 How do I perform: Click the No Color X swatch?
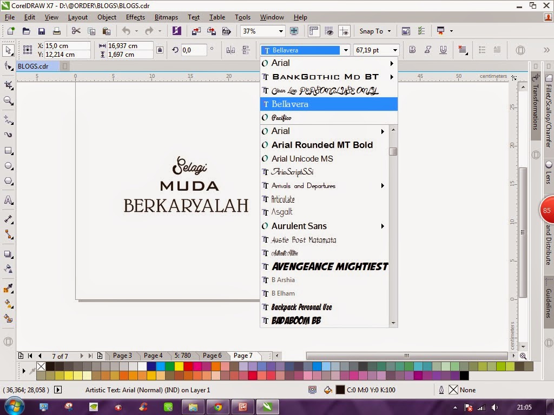coord(41,366)
